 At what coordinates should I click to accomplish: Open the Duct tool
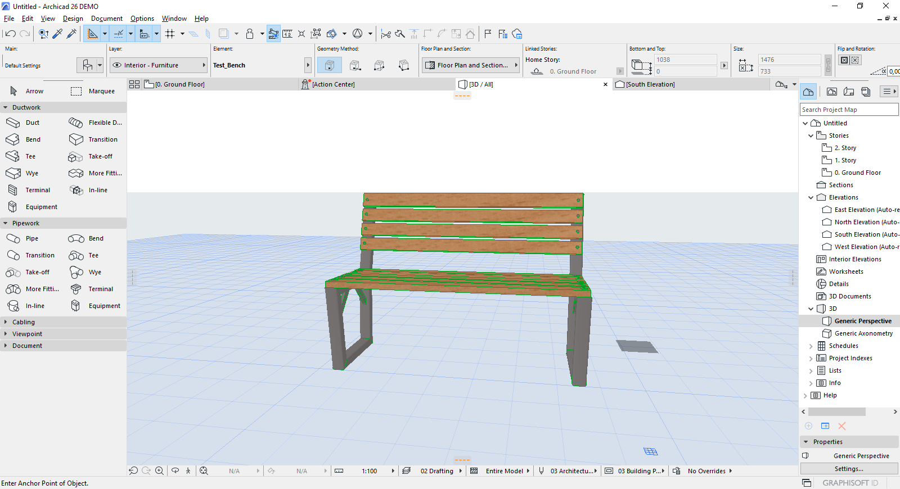22,123
